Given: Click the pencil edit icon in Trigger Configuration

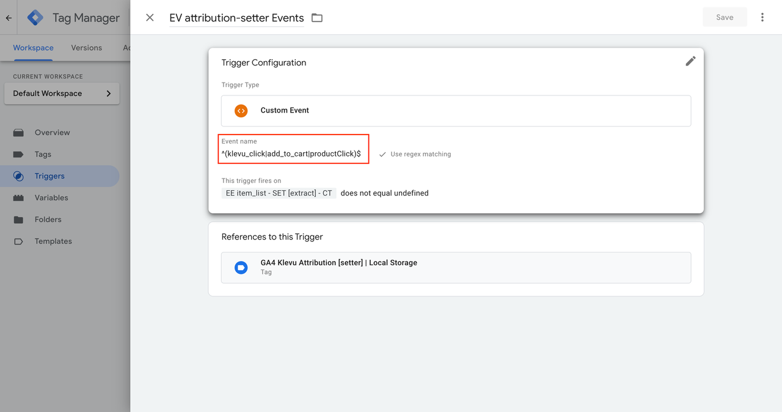Looking at the screenshot, I should point(690,61).
